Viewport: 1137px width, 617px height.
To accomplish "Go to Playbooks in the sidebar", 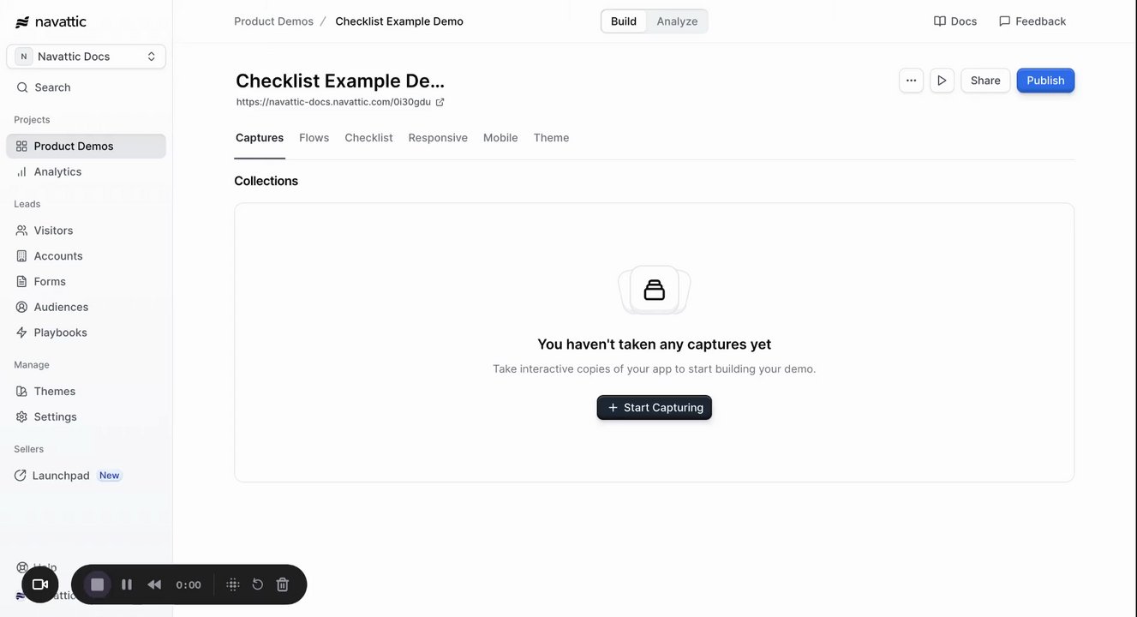I will click(x=60, y=332).
